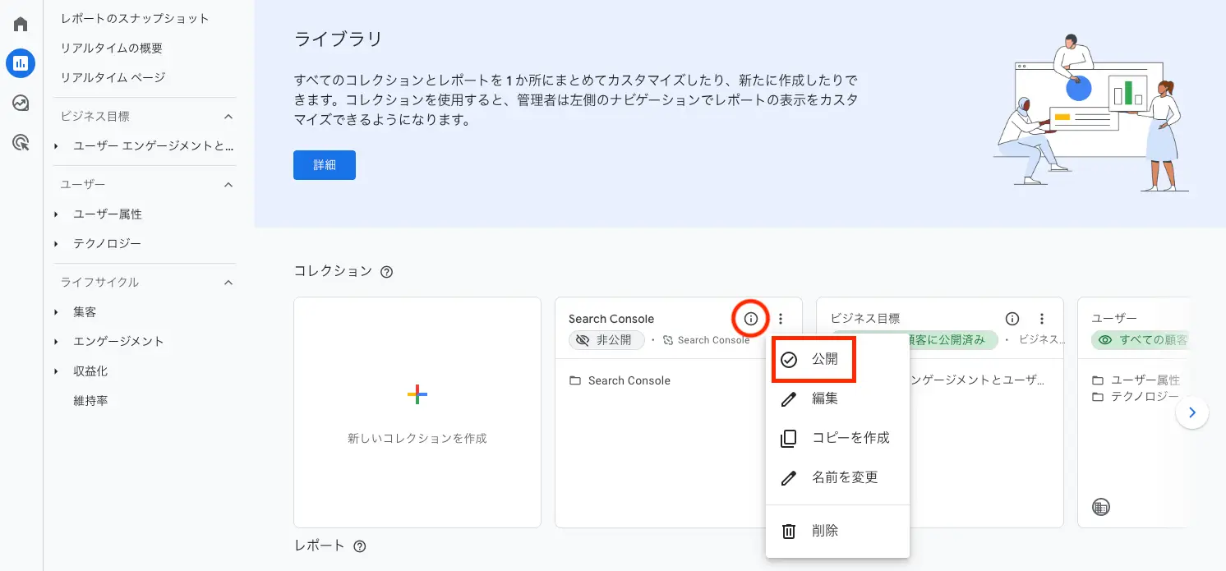The height and width of the screenshot is (571, 1226).
Task: Select 削除 in the context menu
Action: pyautogui.click(x=824, y=531)
